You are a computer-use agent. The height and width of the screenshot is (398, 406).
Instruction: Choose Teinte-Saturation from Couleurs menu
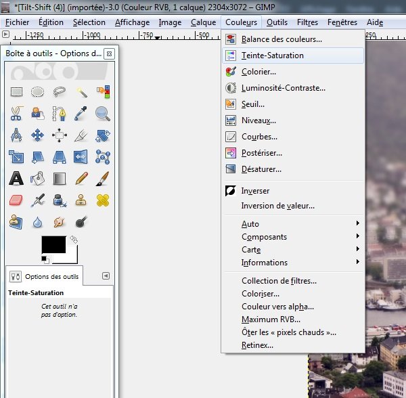[x=272, y=56]
